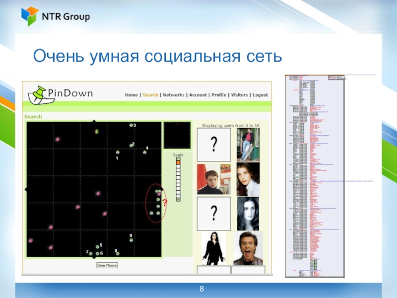Image resolution: width=397 pixels, height=298 pixels.
Task: Click the NTR Group logo
Action: coord(56,16)
